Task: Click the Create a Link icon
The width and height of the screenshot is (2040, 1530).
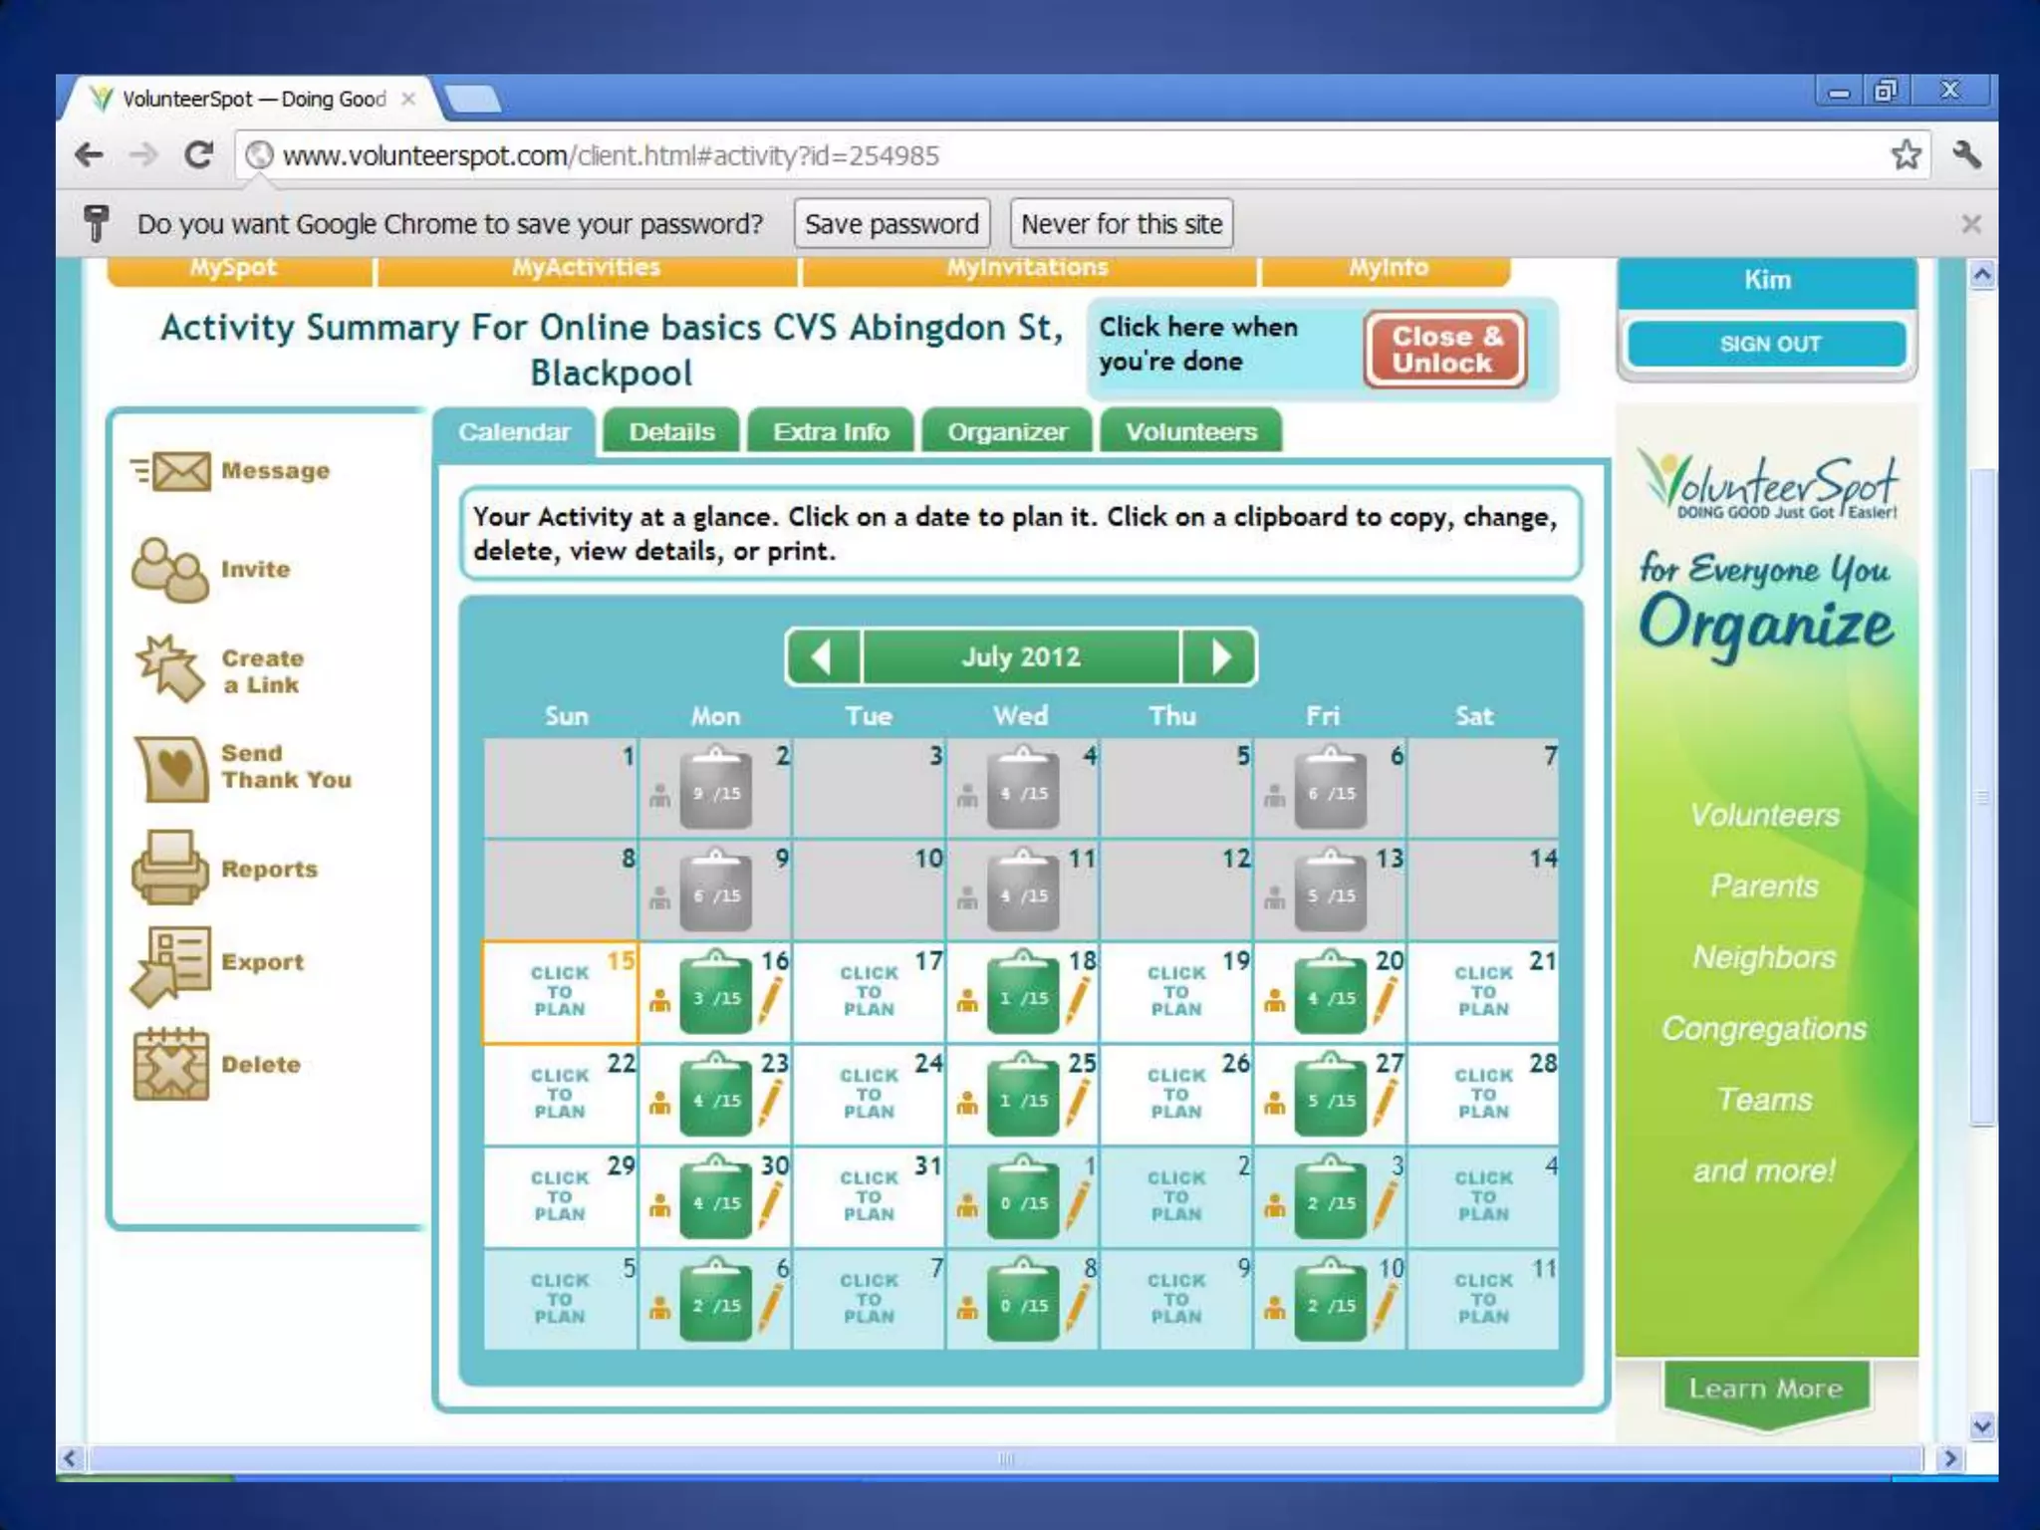Action: [169, 668]
